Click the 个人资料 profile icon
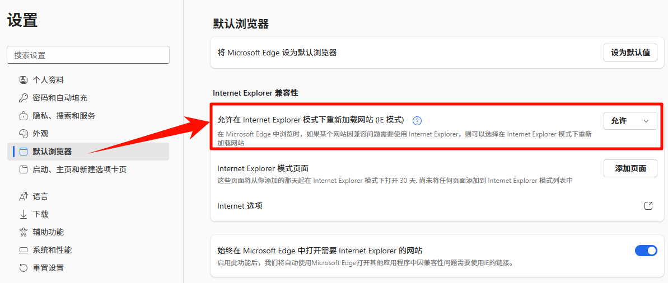Image resolution: width=668 pixels, height=283 pixels. click(x=24, y=80)
